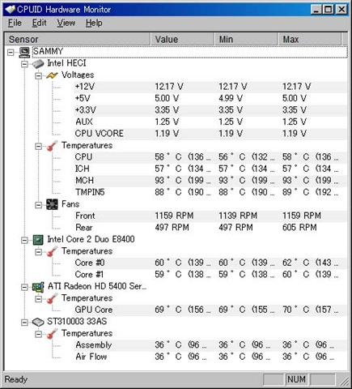Viewport: 352px width, 389px height.
Task: Click the thermometer icon under Intel Core 2 Duo
Action: point(52,251)
